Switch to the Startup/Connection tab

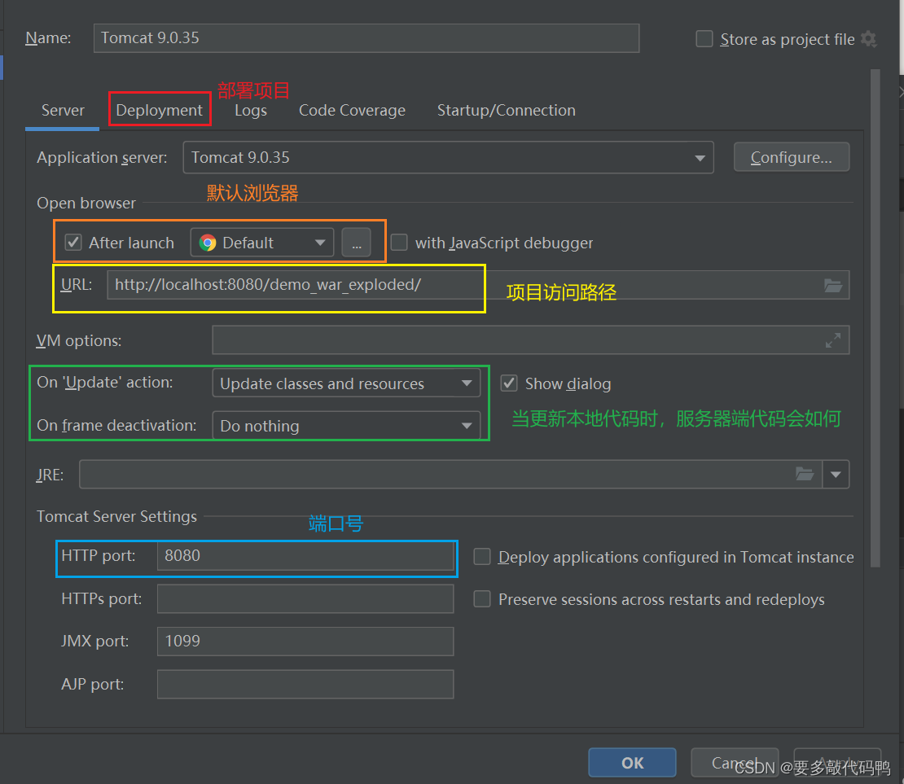coord(507,110)
